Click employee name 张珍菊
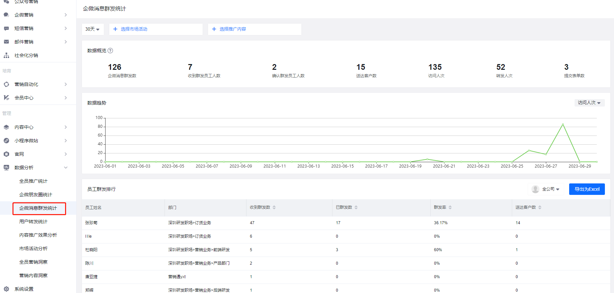This screenshot has width=614, height=293. point(91,223)
